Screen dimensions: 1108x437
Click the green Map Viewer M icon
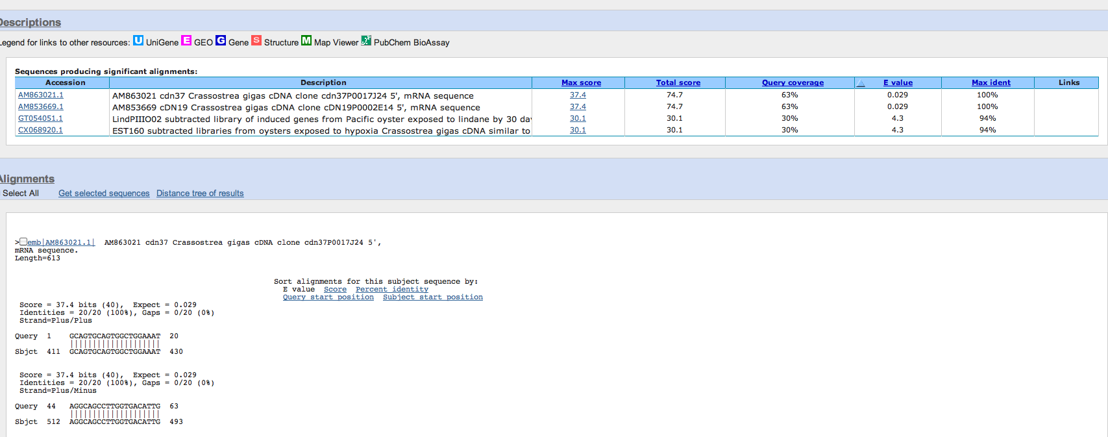click(x=306, y=41)
